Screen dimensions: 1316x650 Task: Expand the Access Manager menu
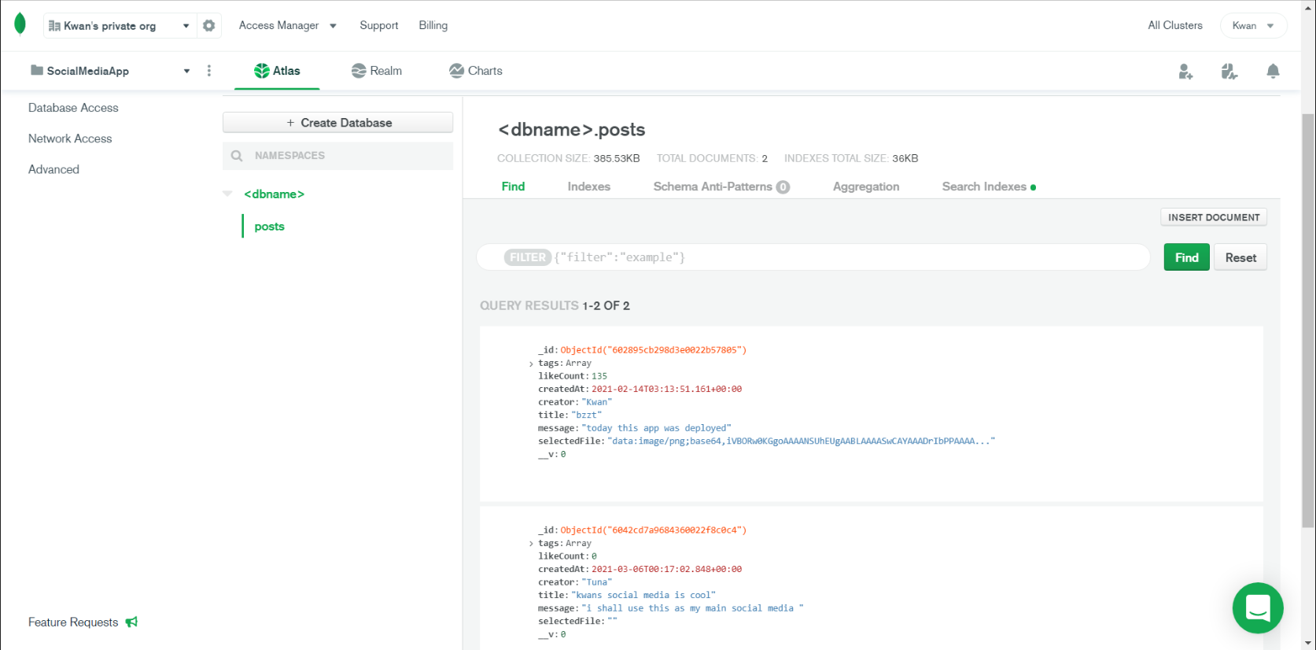tap(288, 25)
